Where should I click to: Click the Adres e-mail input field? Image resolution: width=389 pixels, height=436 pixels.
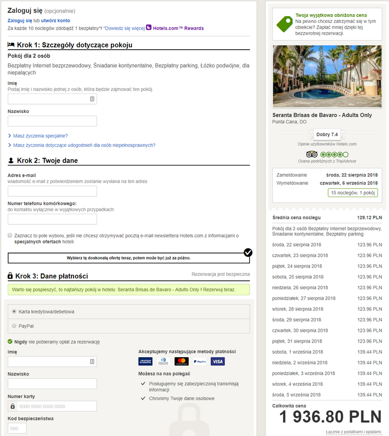[52, 191]
